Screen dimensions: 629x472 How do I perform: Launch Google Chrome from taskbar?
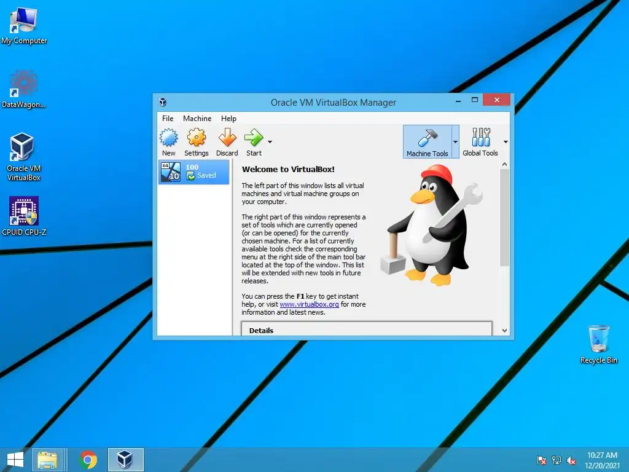88,460
